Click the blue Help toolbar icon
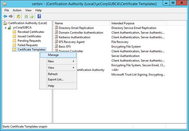 tap(39, 16)
